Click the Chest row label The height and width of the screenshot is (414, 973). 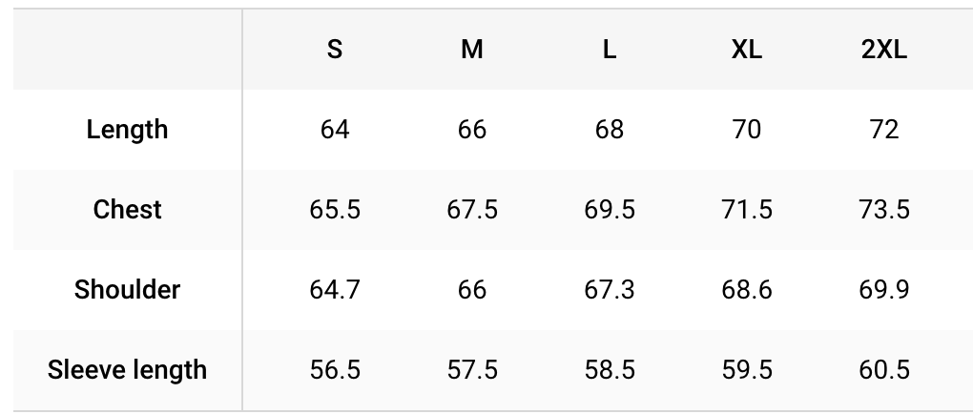coord(127,210)
